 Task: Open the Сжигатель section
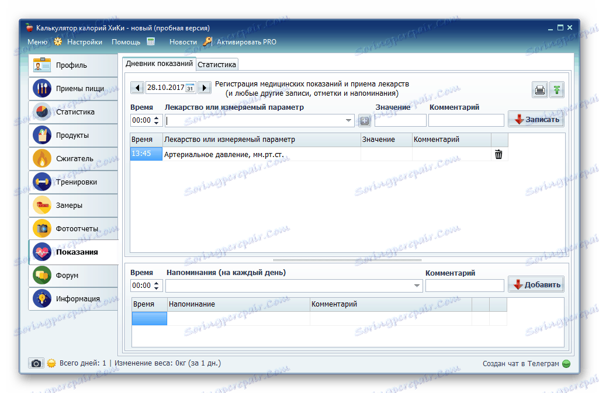[x=73, y=158]
